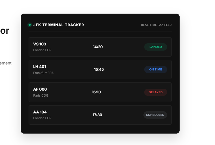Click the ON TIME status badge
The width and height of the screenshot is (215, 145).
(156, 69)
